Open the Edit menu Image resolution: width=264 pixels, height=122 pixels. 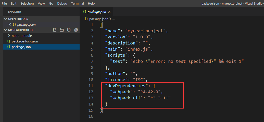[14, 3]
